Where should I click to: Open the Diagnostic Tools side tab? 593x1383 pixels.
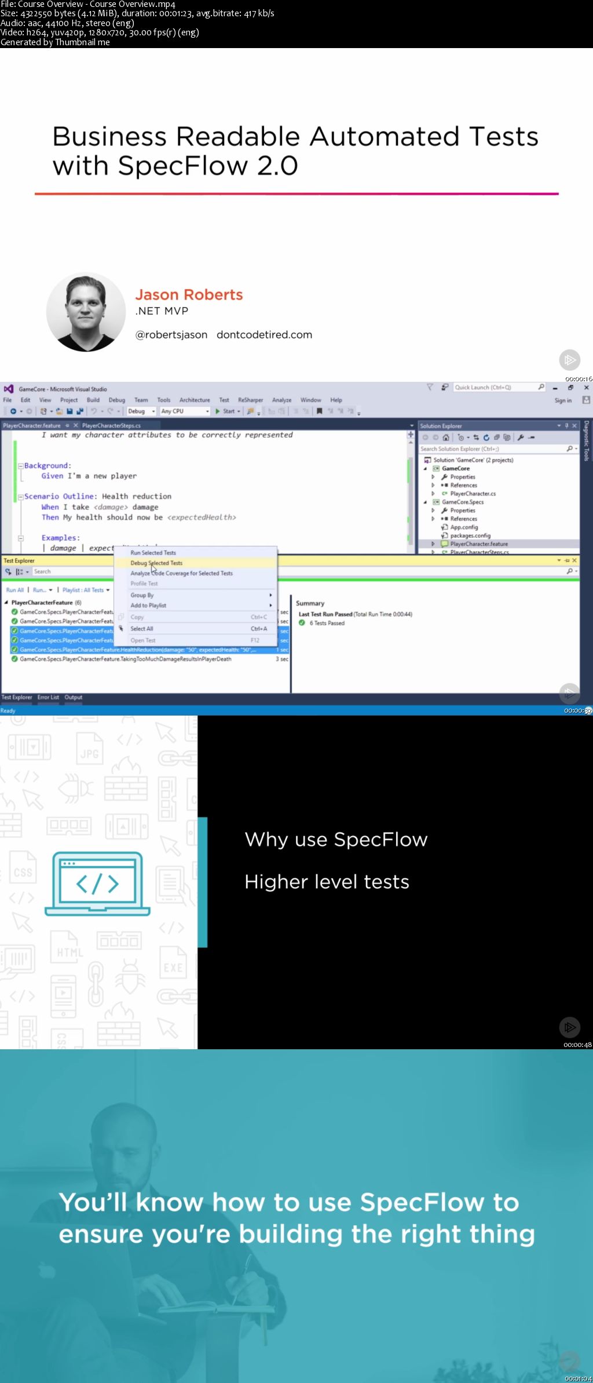pyautogui.click(x=587, y=440)
